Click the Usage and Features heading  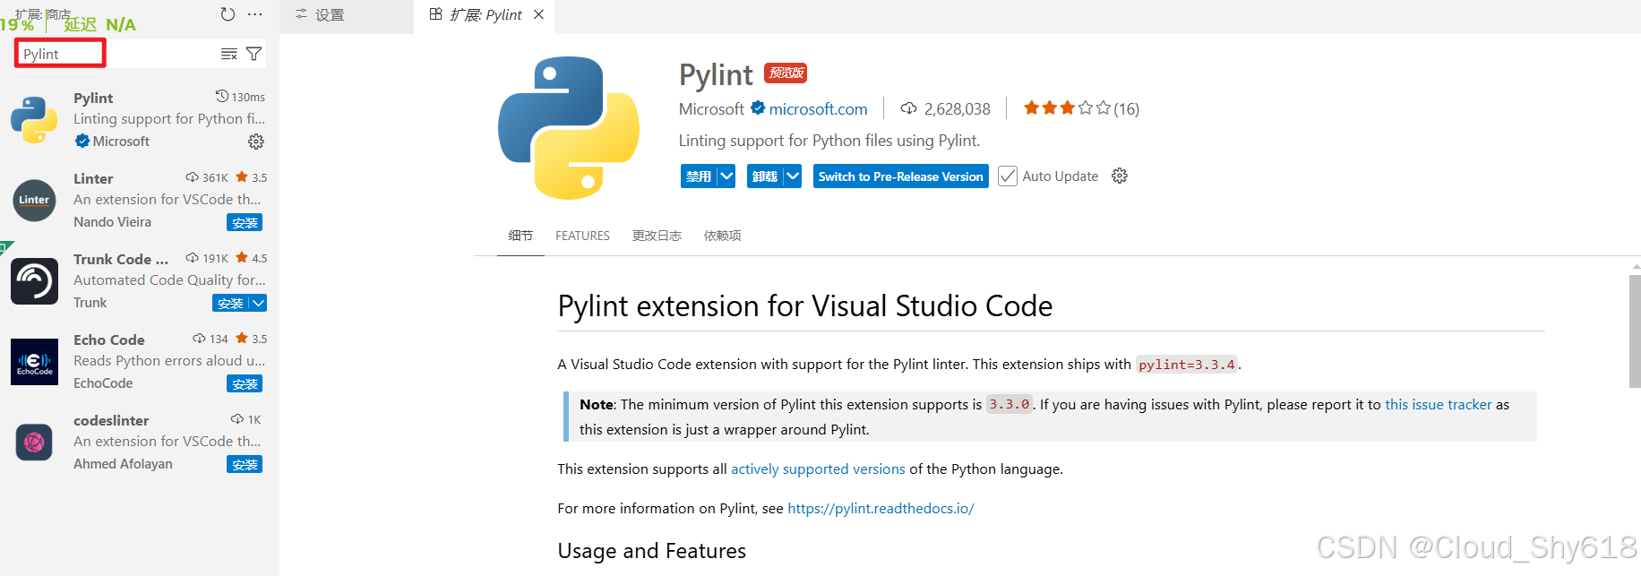click(x=651, y=551)
